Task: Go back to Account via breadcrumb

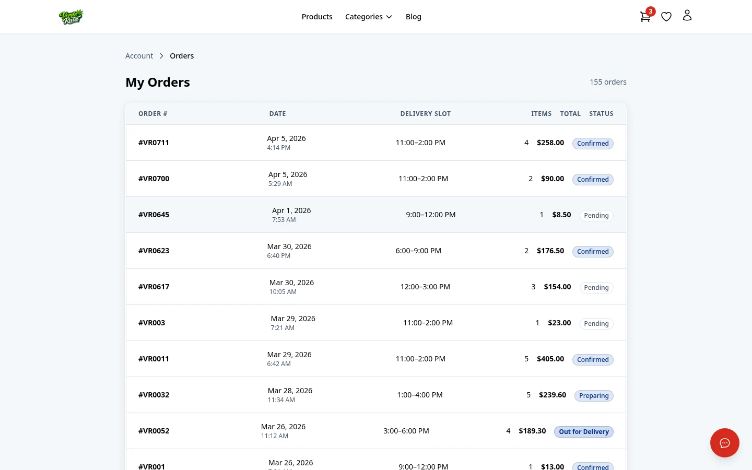Action: [139, 55]
